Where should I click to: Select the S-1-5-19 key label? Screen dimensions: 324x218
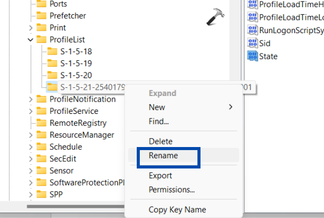point(76,63)
